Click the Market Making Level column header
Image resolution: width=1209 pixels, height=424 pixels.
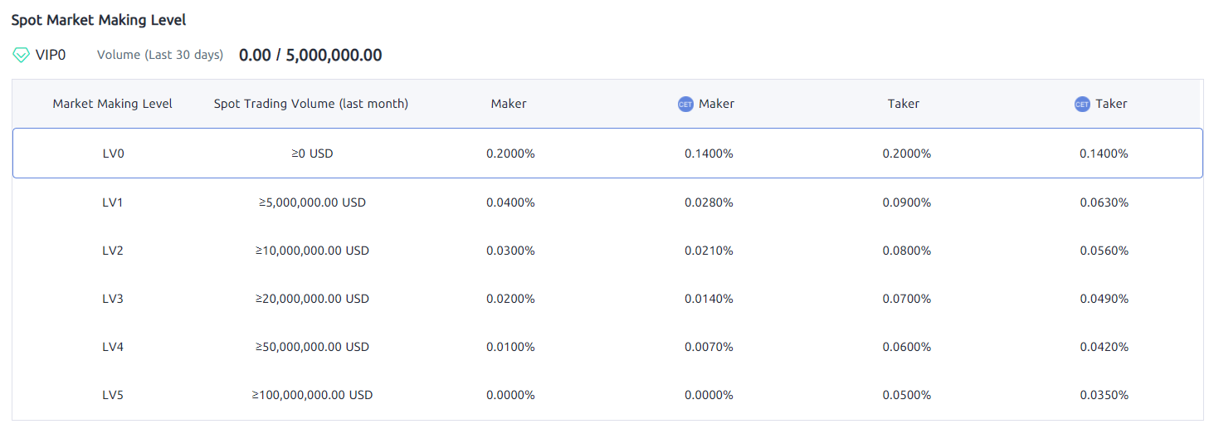(x=113, y=104)
